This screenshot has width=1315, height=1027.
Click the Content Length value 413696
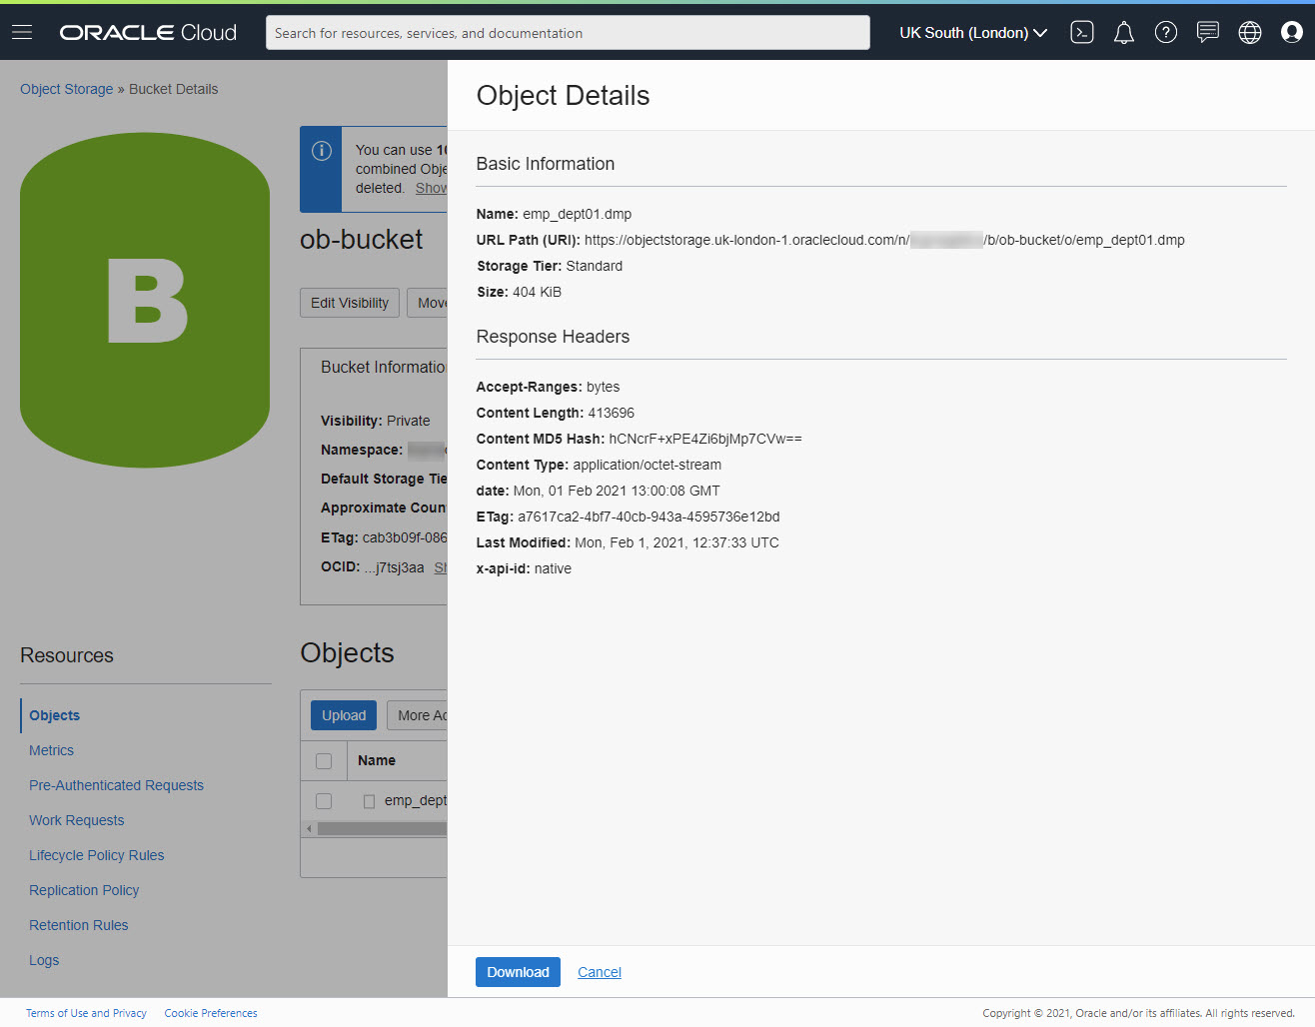click(x=612, y=413)
